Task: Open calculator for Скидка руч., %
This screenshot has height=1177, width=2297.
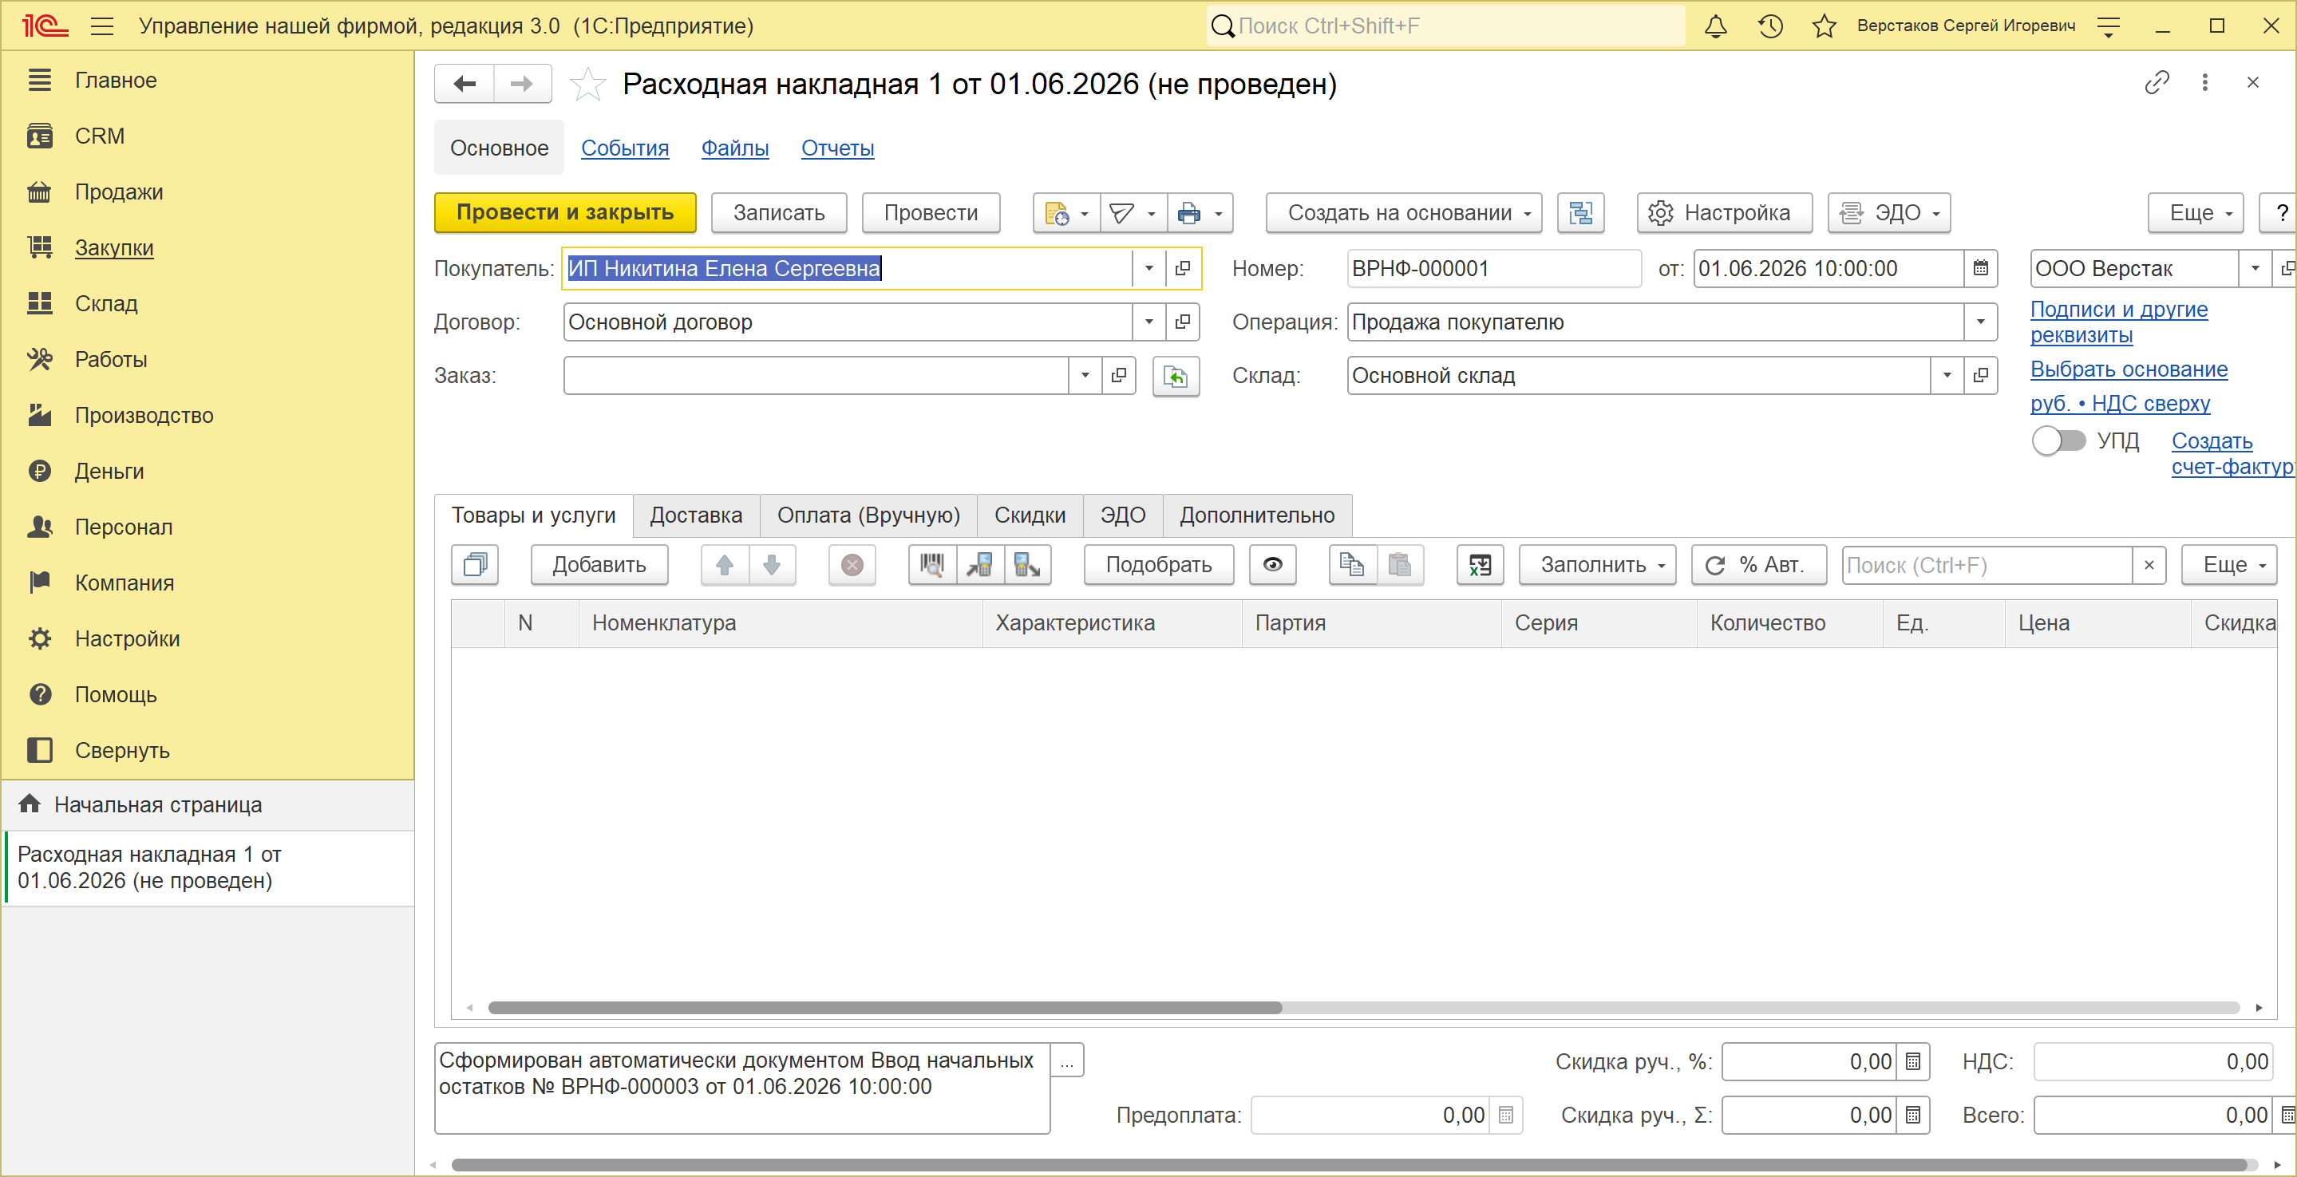Action: 1912,1062
